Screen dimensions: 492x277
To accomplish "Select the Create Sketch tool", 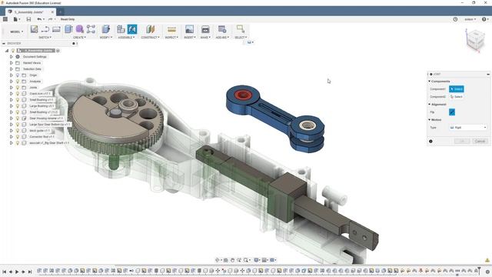I will 34,29.
